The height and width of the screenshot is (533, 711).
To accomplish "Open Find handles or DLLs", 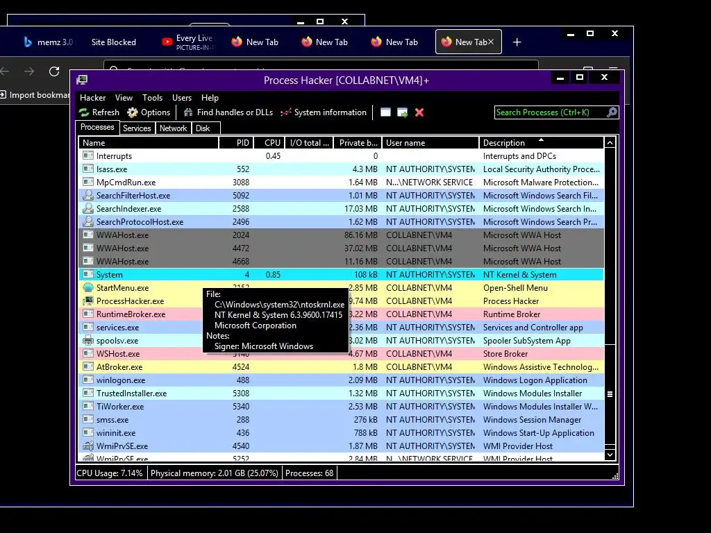I will coord(228,112).
